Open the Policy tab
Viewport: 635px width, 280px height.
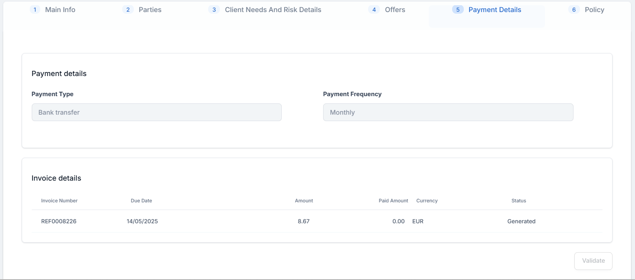point(594,10)
